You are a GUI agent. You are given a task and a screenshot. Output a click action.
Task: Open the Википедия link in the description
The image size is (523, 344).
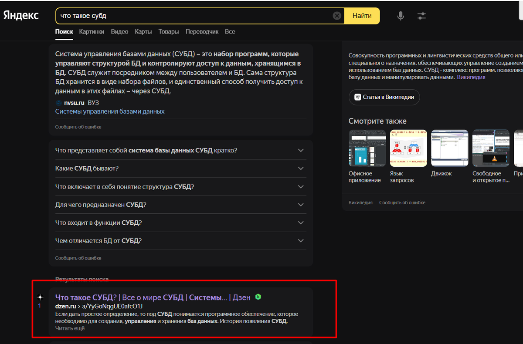pyautogui.click(x=471, y=77)
